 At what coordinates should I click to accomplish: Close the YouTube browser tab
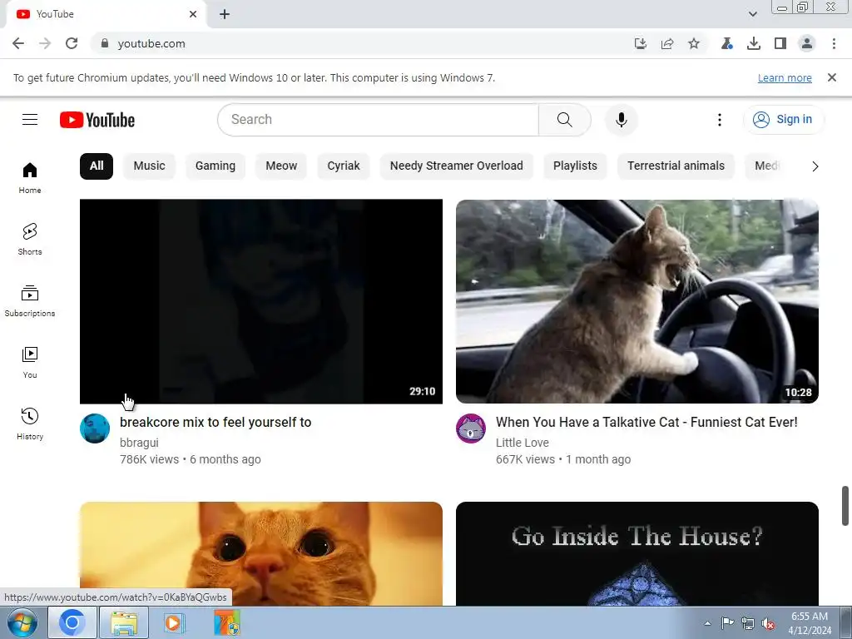coord(193,14)
